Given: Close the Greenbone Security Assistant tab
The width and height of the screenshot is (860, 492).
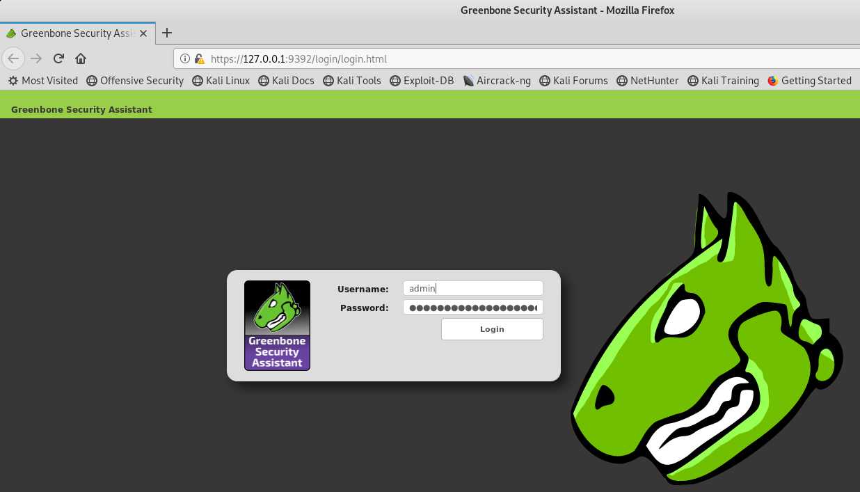Looking at the screenshot, I should click(x=143, y=33).
